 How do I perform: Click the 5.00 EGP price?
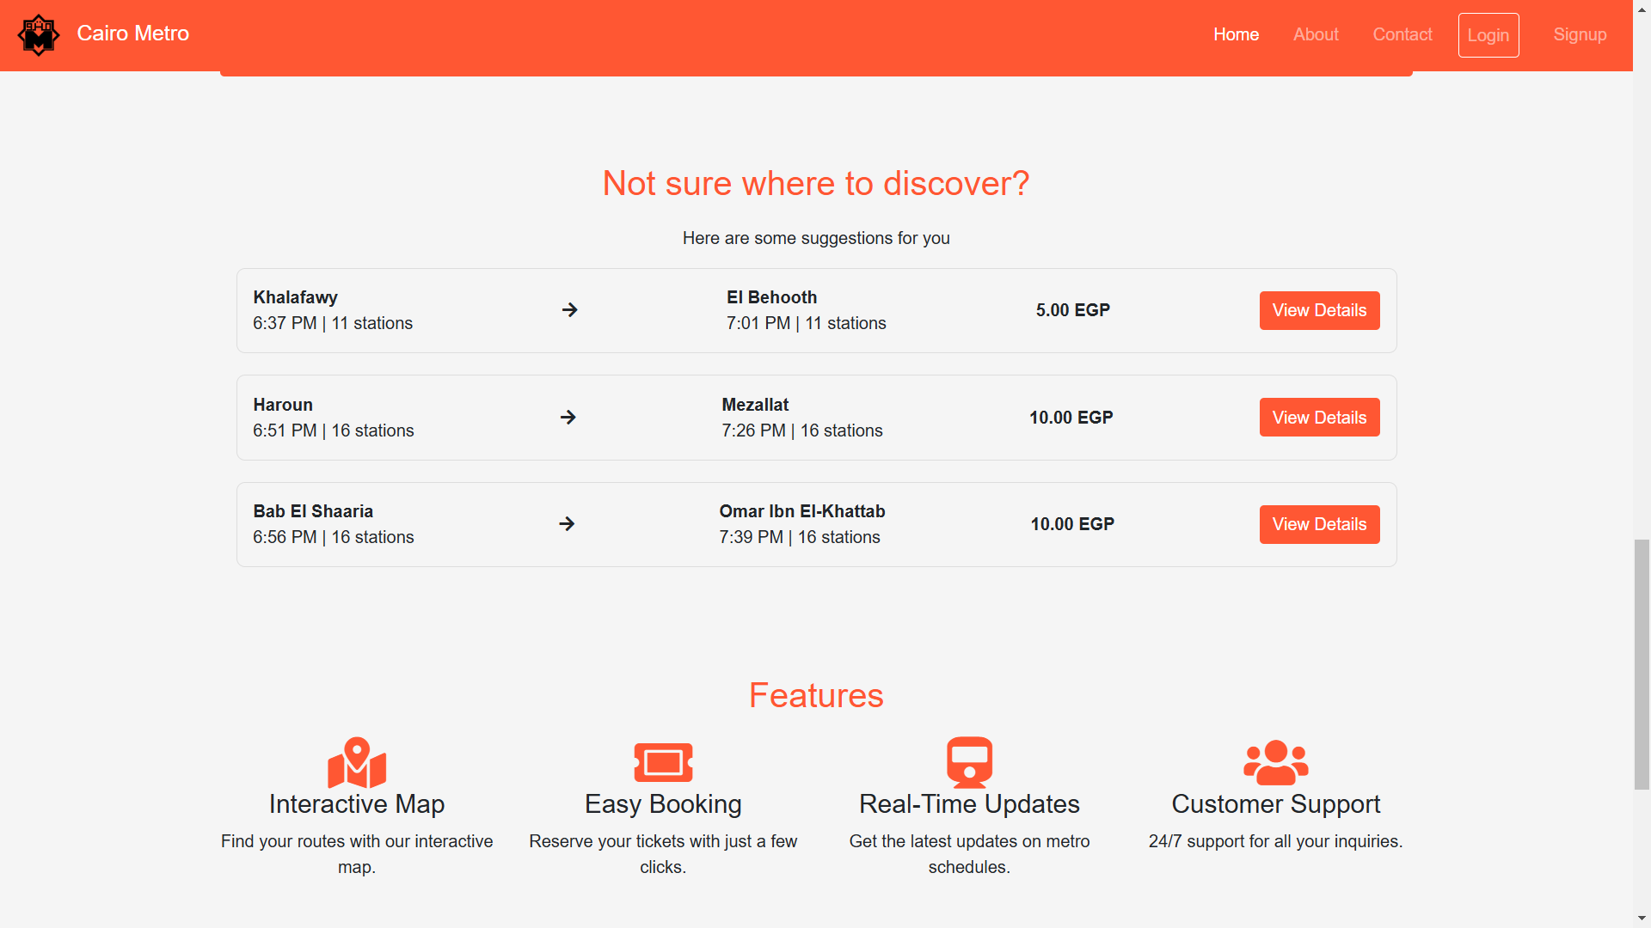[x=1072, y=310]
